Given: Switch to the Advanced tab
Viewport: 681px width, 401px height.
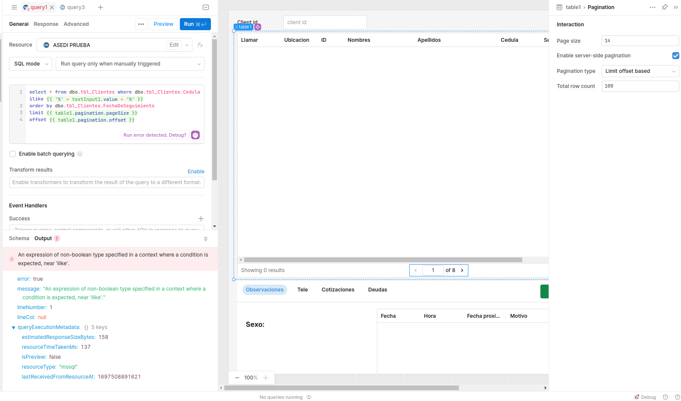Looking at the screenshot, I should coord(76,24).
